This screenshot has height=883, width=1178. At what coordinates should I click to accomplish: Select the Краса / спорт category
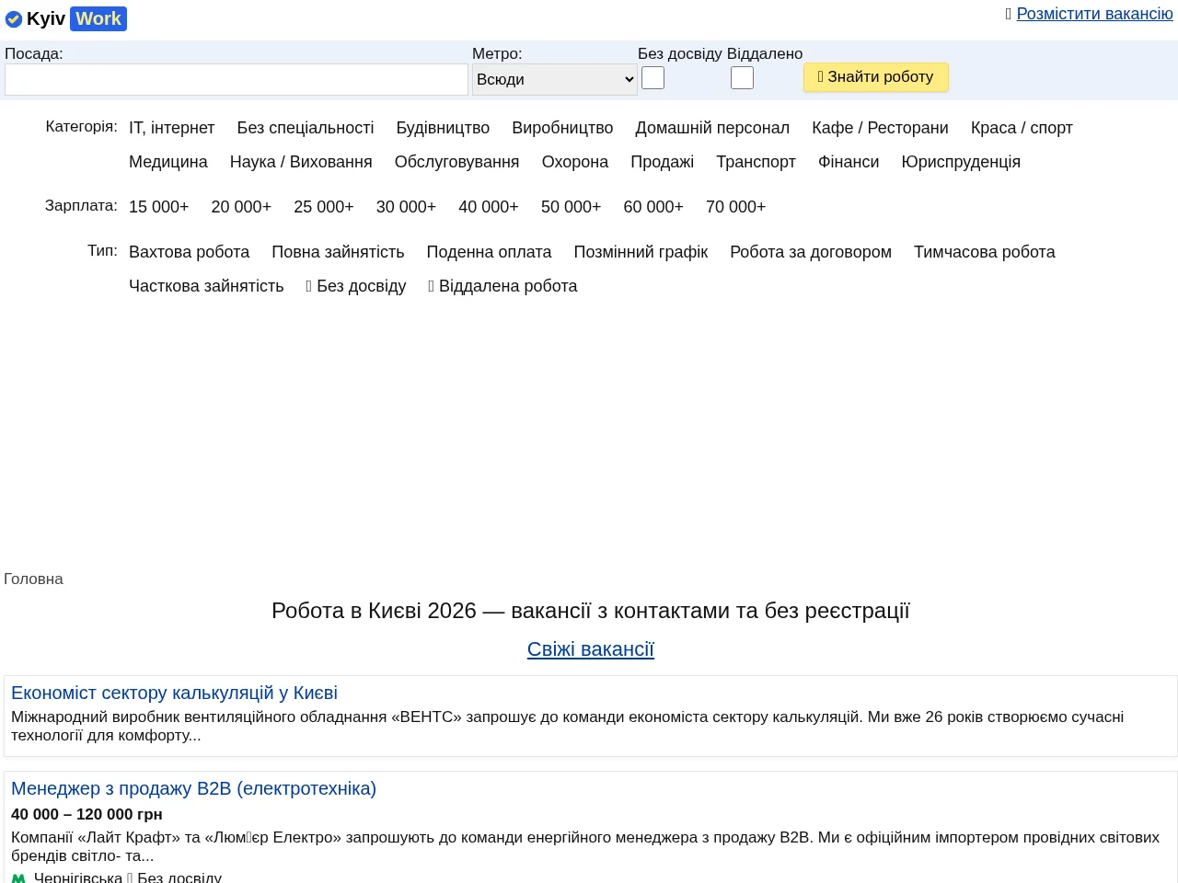1022,128
